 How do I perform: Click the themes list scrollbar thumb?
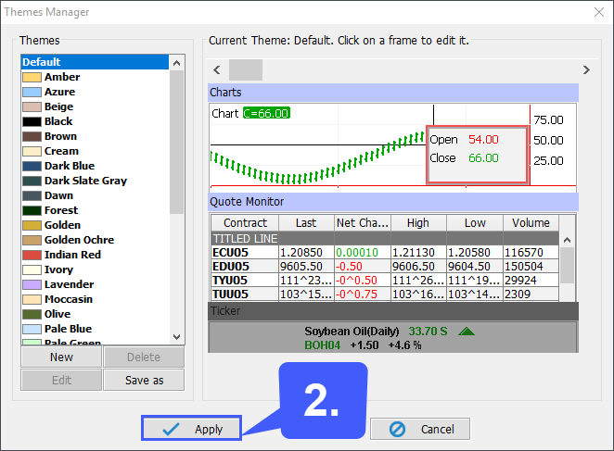tap(176, 143)
